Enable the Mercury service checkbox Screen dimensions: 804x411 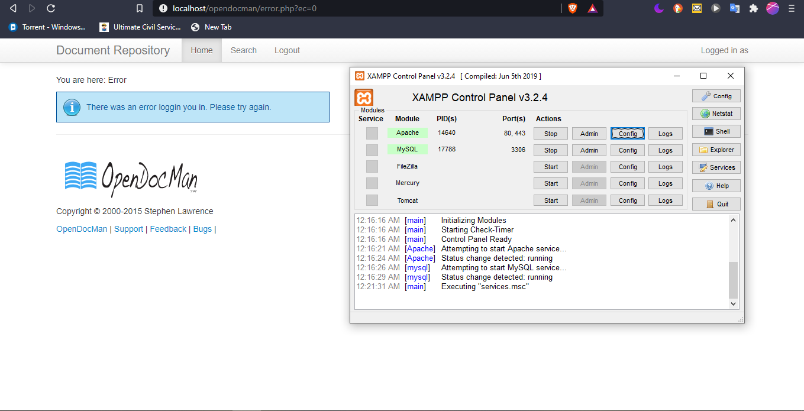pos(372,183)
